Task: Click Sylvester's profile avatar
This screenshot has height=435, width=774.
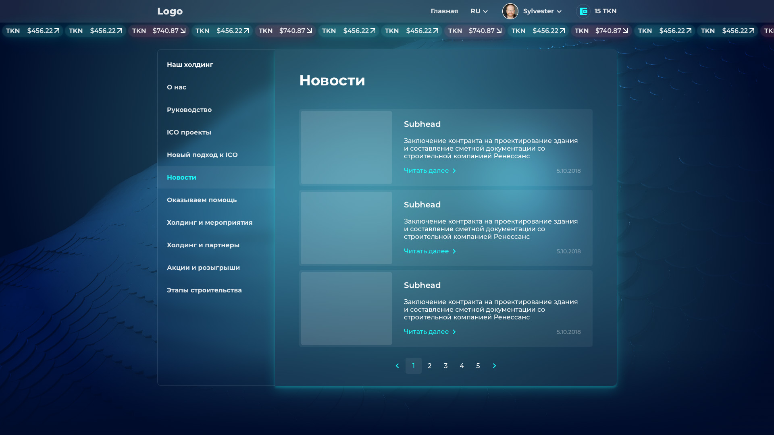Action: point(510,11)
